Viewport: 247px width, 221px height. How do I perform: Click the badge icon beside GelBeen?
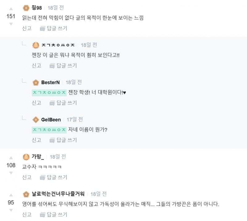pos(36,120)
